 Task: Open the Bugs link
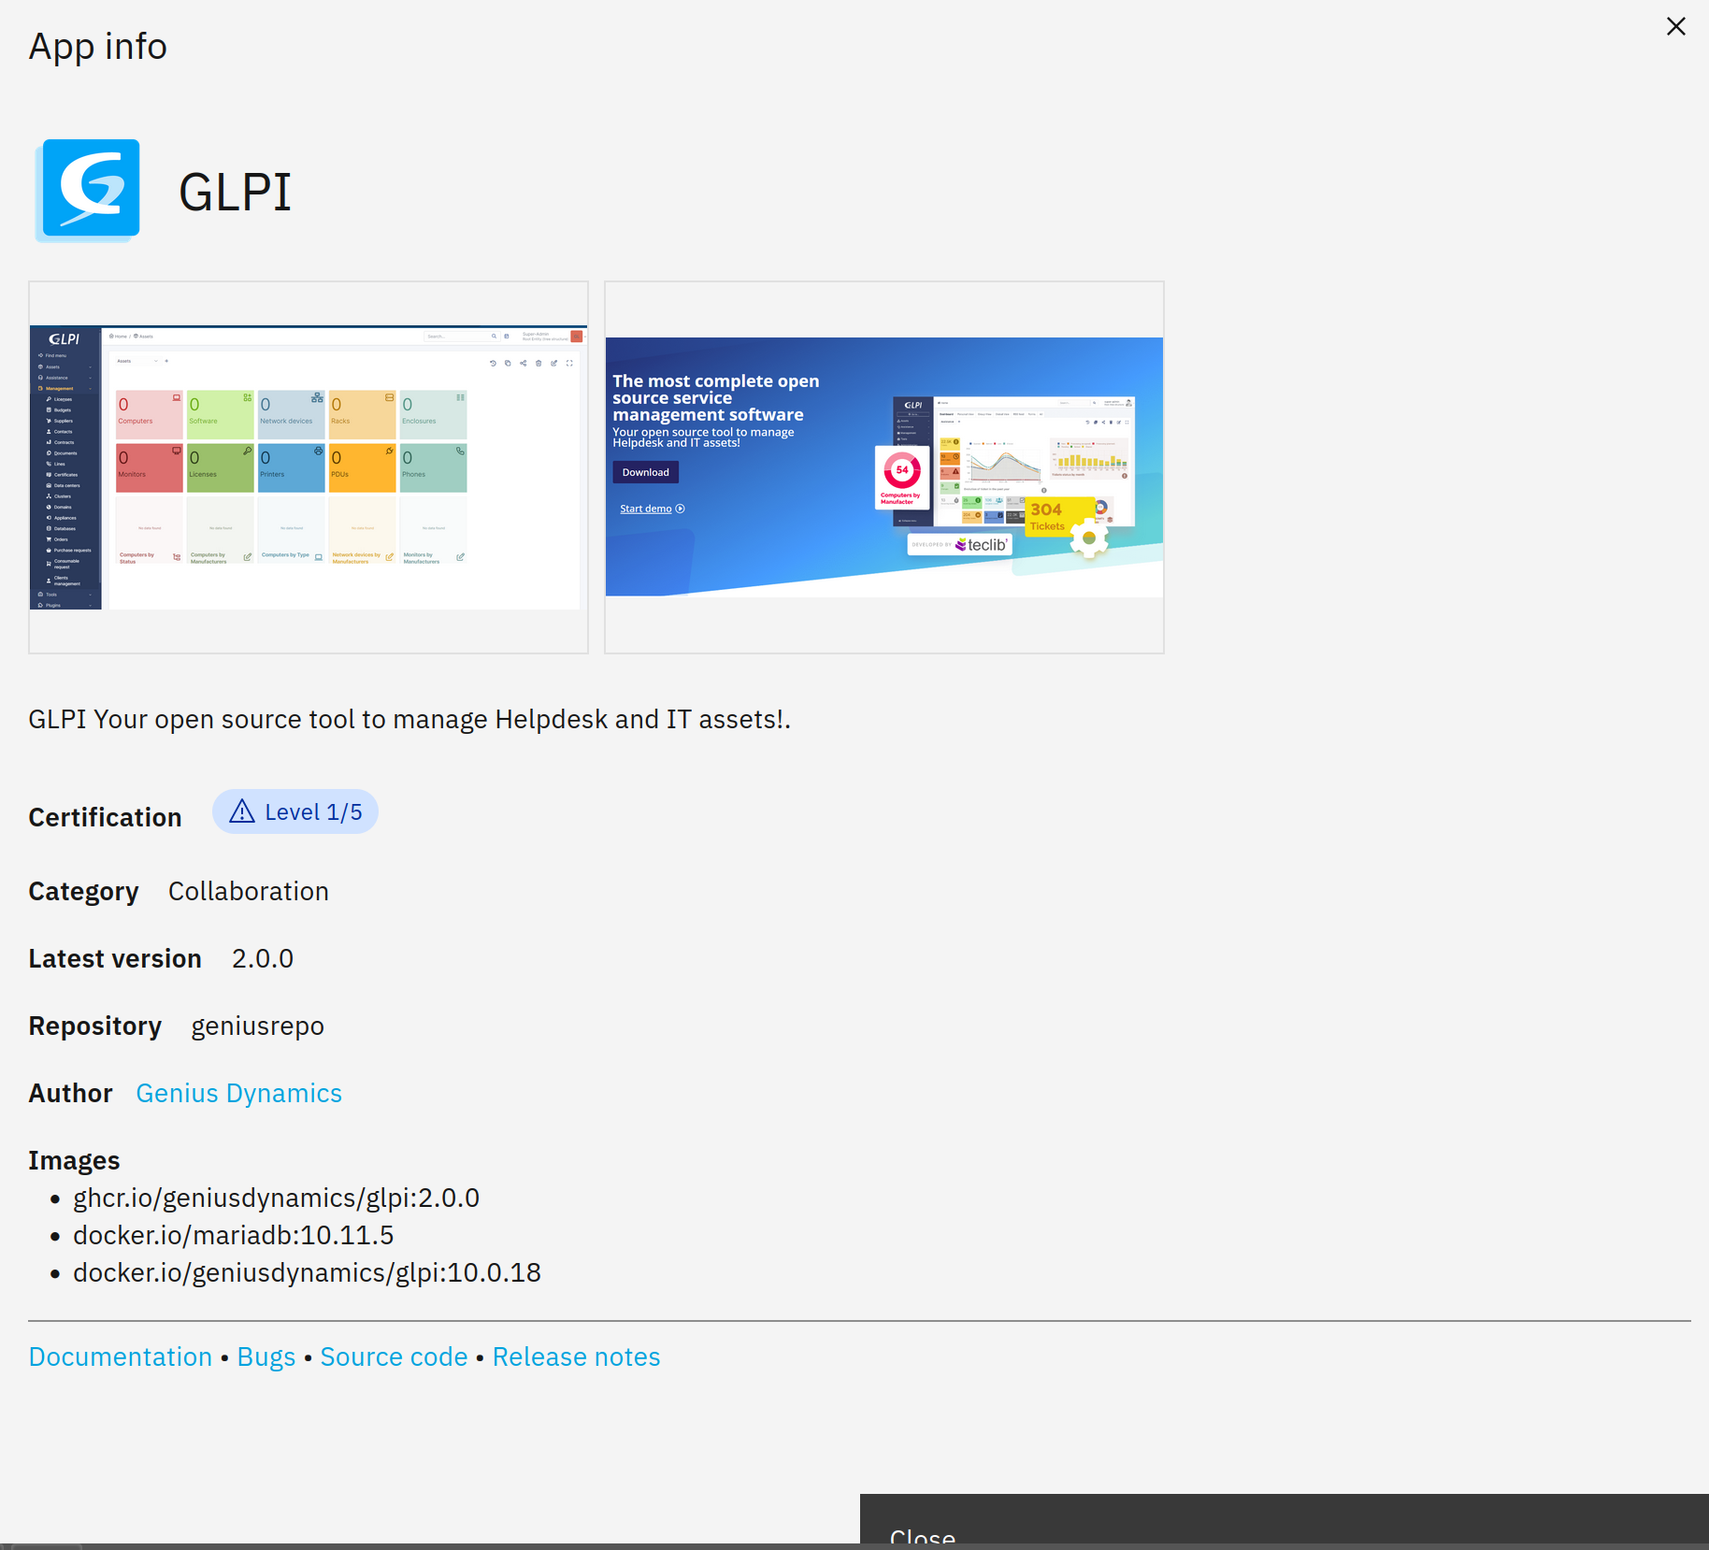(266, 1356)
